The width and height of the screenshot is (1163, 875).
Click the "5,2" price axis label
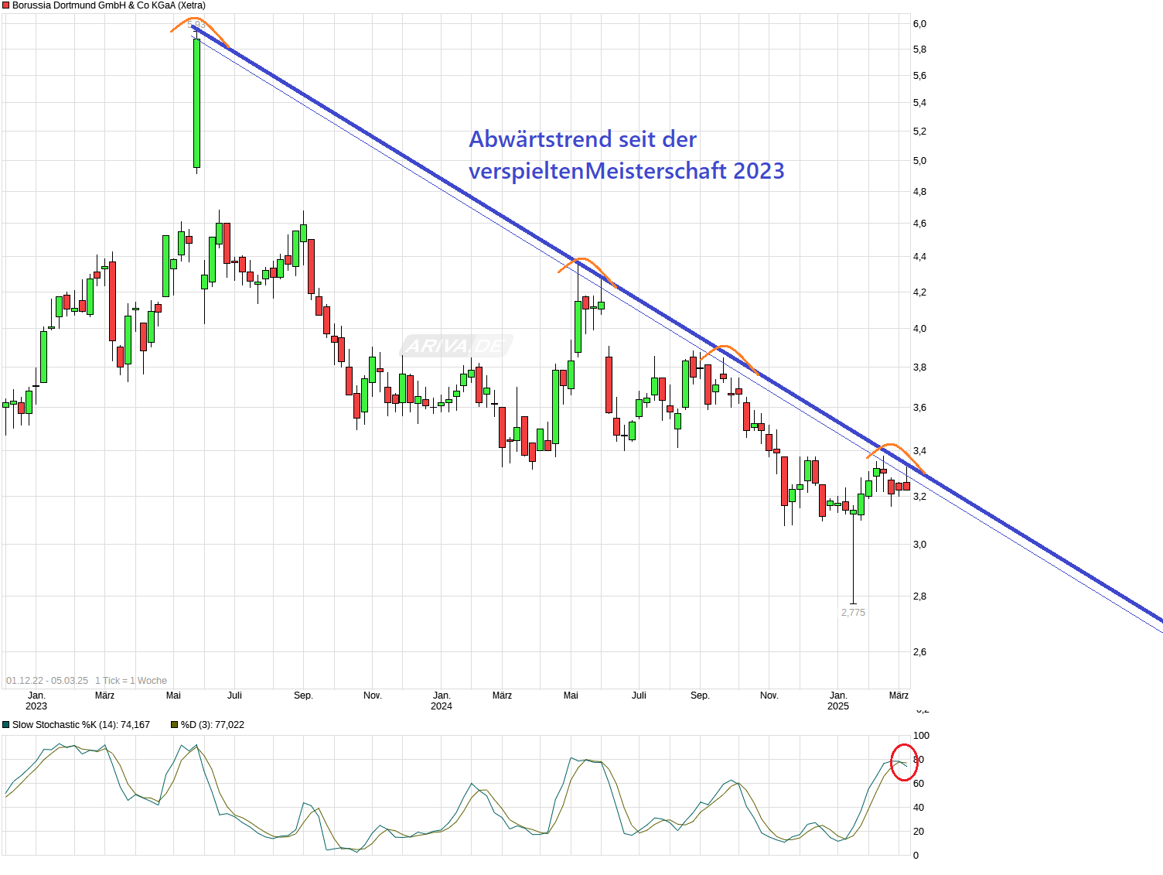point(919,132)
